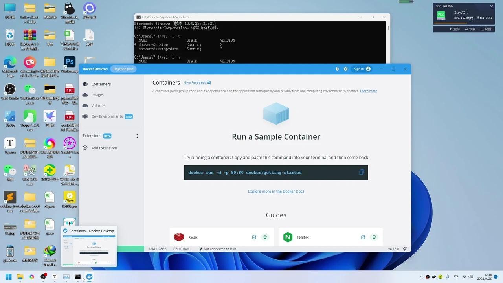Open the Volumes panel from the sidebar
Viewport: 503px width, 283px height.
pyautogui.click(x=99, y=105)
